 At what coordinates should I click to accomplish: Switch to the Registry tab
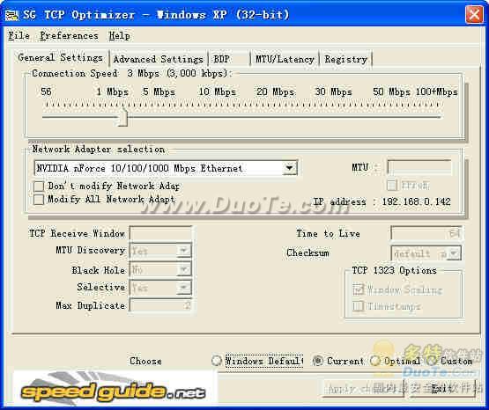346,59
